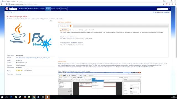
Task: Click the Download button
Action: click(x=64, y=30)
